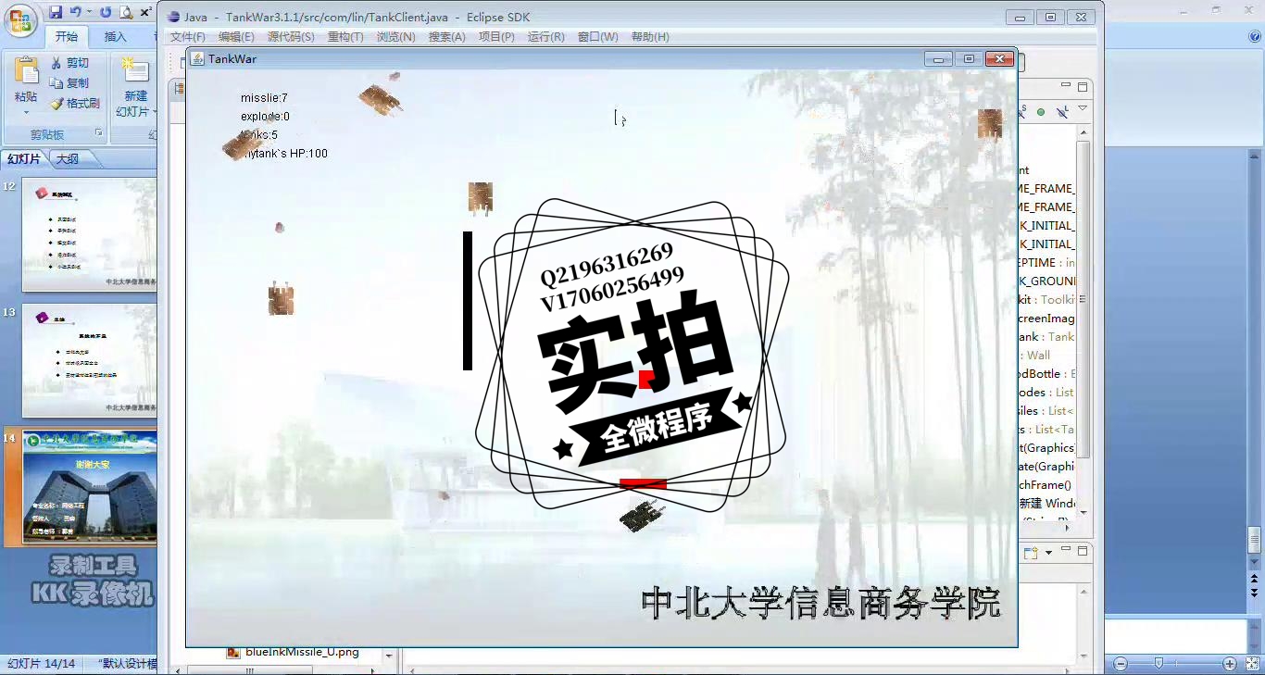Open the PowerPoint Office button

pos(20,20)
